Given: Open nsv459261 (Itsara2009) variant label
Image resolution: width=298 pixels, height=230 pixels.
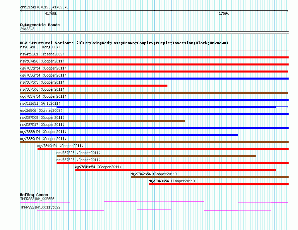Looking at the screenshot, I should click(x=42, y=54).
